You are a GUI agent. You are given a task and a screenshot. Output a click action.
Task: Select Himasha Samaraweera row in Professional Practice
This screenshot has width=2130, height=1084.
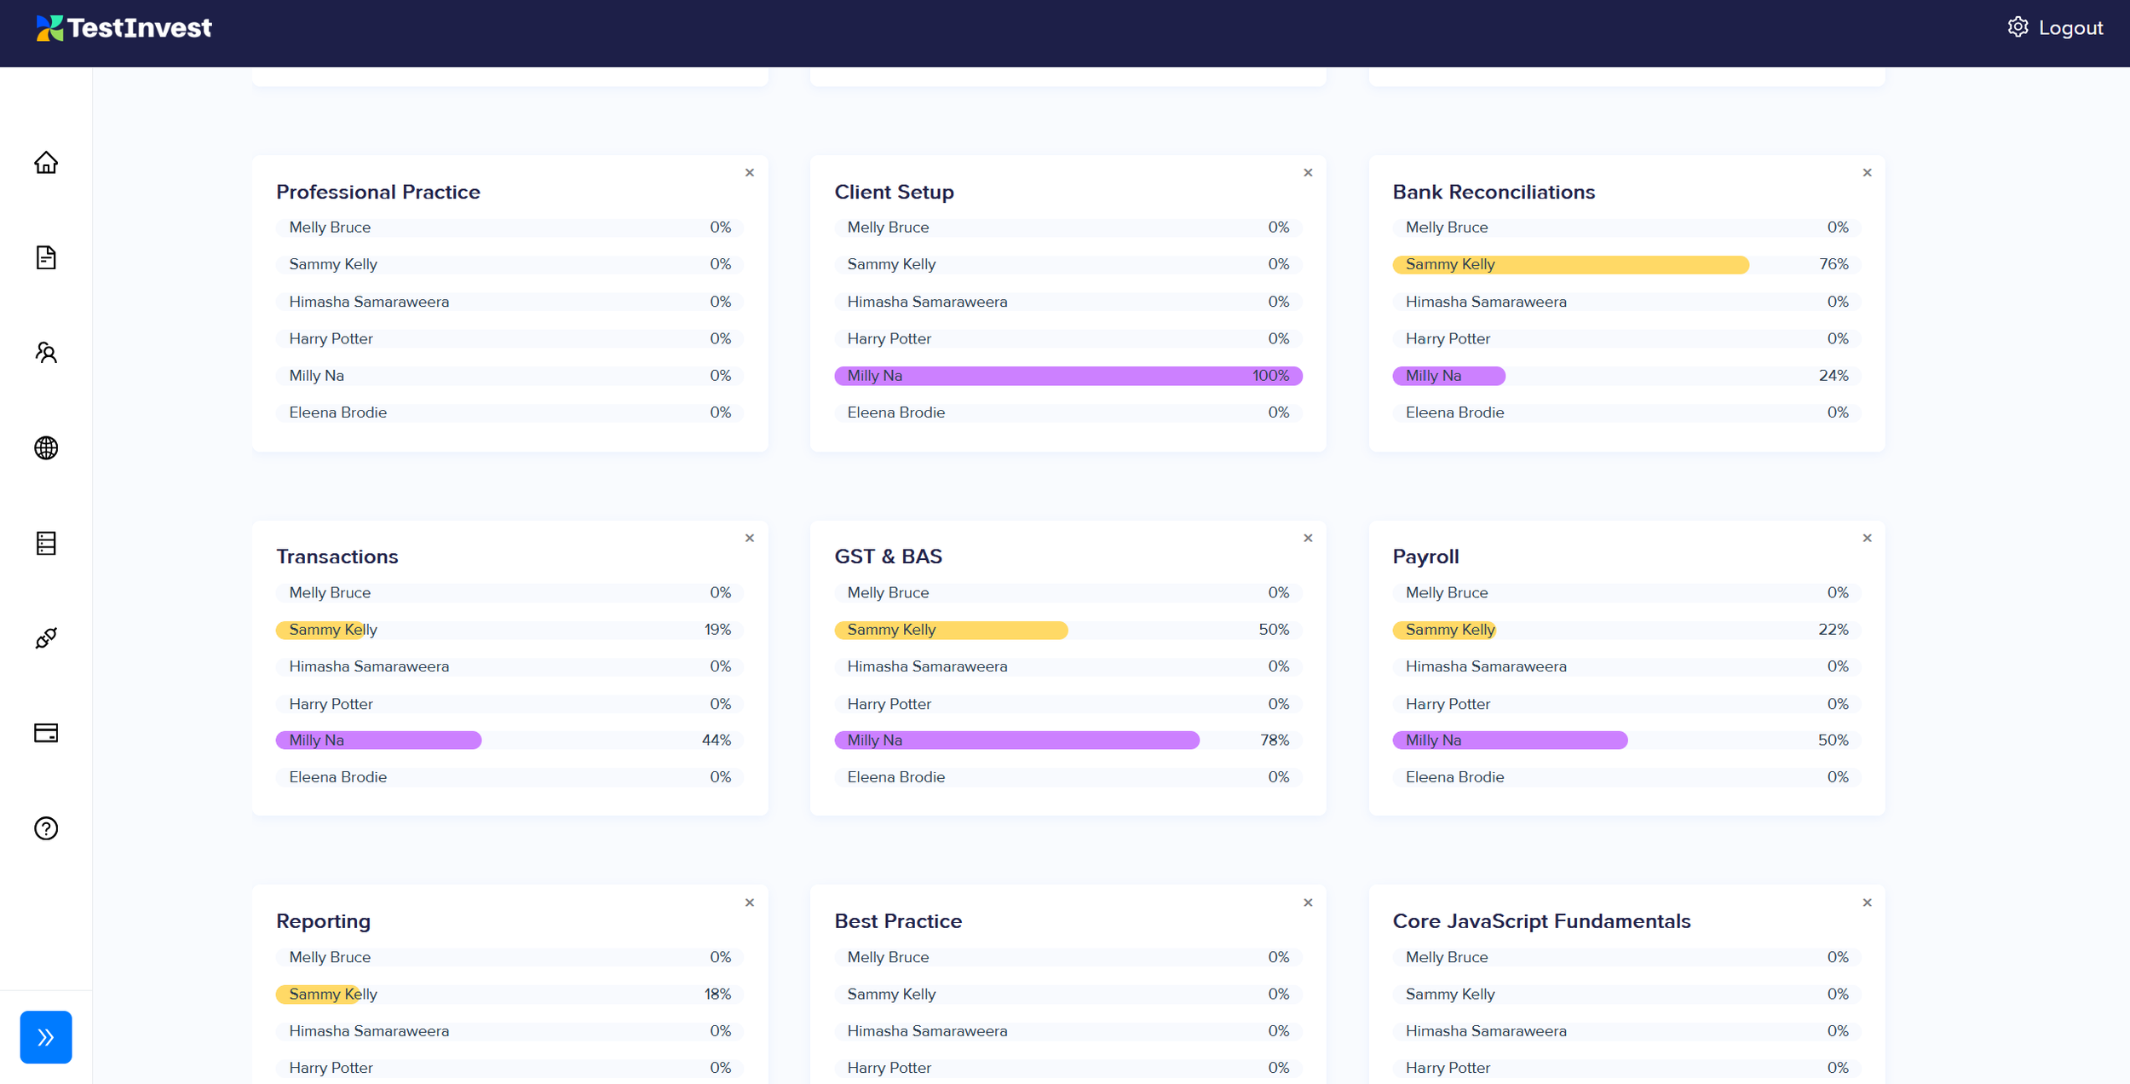click(509, 302)
